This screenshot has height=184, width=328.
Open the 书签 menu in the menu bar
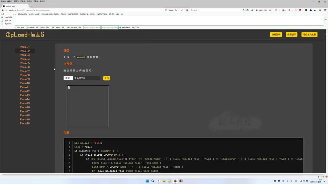(29, 1)
